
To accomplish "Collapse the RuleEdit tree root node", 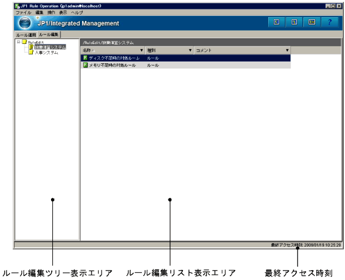I will point(19,42).
